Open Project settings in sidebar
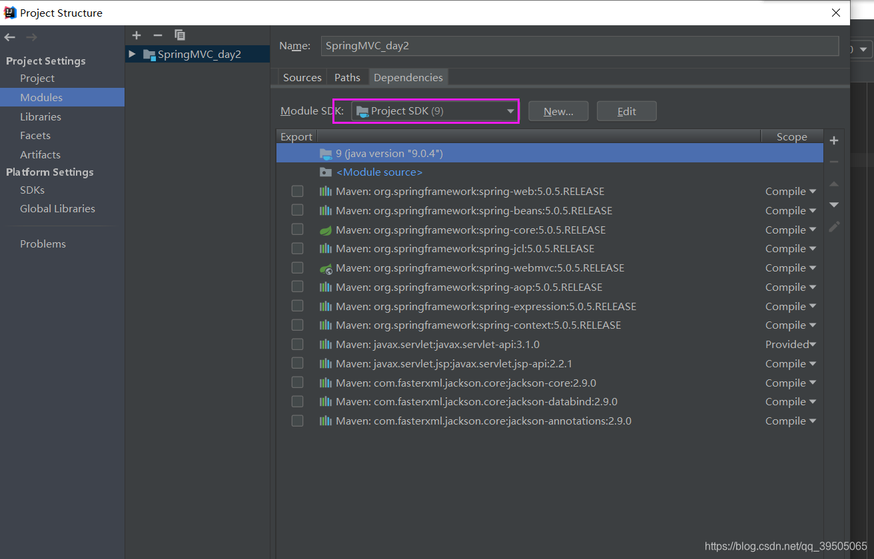This screenshot has width=874, height=559. coord(37,79)
